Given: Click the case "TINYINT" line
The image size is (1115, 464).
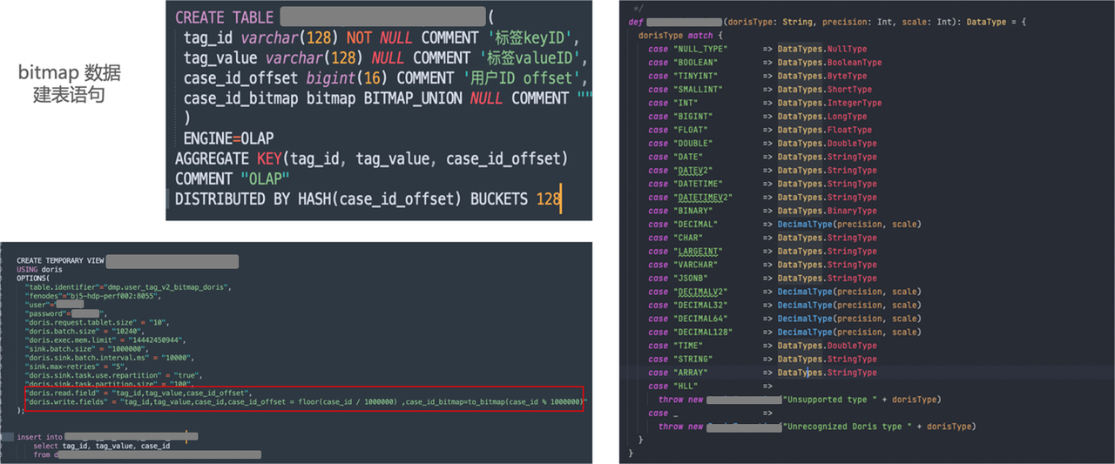Looking at the screenshot, I should (758, 77).
